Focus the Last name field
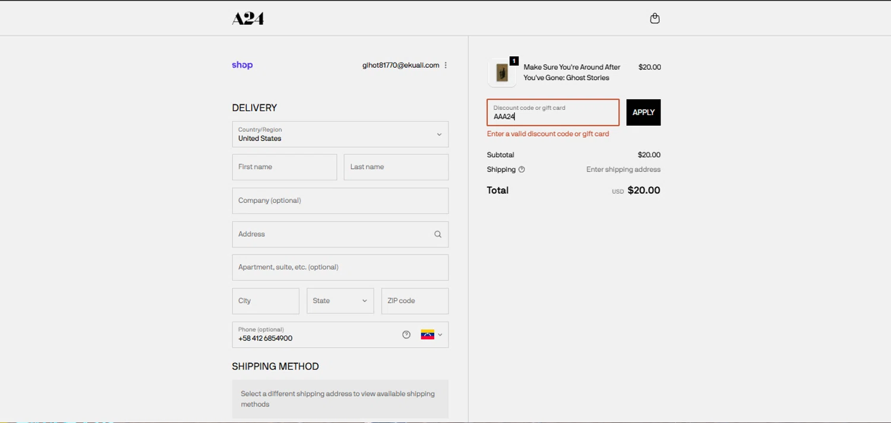Viewport: 891px width, 423px height. click(396, 167)
